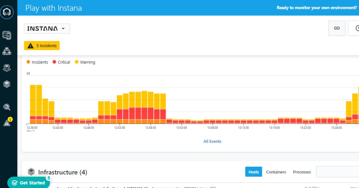Open the All Events link
This screenshot has width=359, height=188.
(x=212, y=141)
